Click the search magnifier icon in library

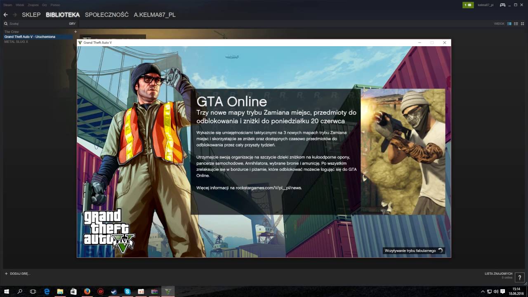(x=6, y=24)
